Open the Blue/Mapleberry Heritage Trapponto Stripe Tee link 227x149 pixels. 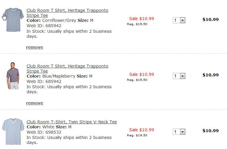[x=67, y=66]
